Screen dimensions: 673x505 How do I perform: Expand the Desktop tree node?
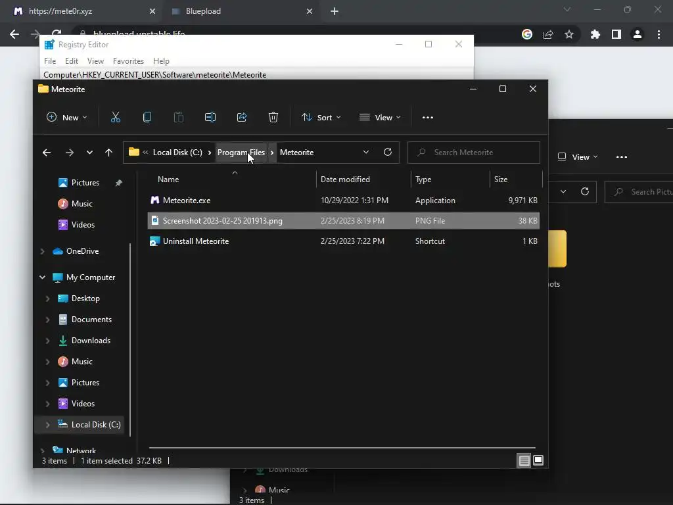coord(47,299)
